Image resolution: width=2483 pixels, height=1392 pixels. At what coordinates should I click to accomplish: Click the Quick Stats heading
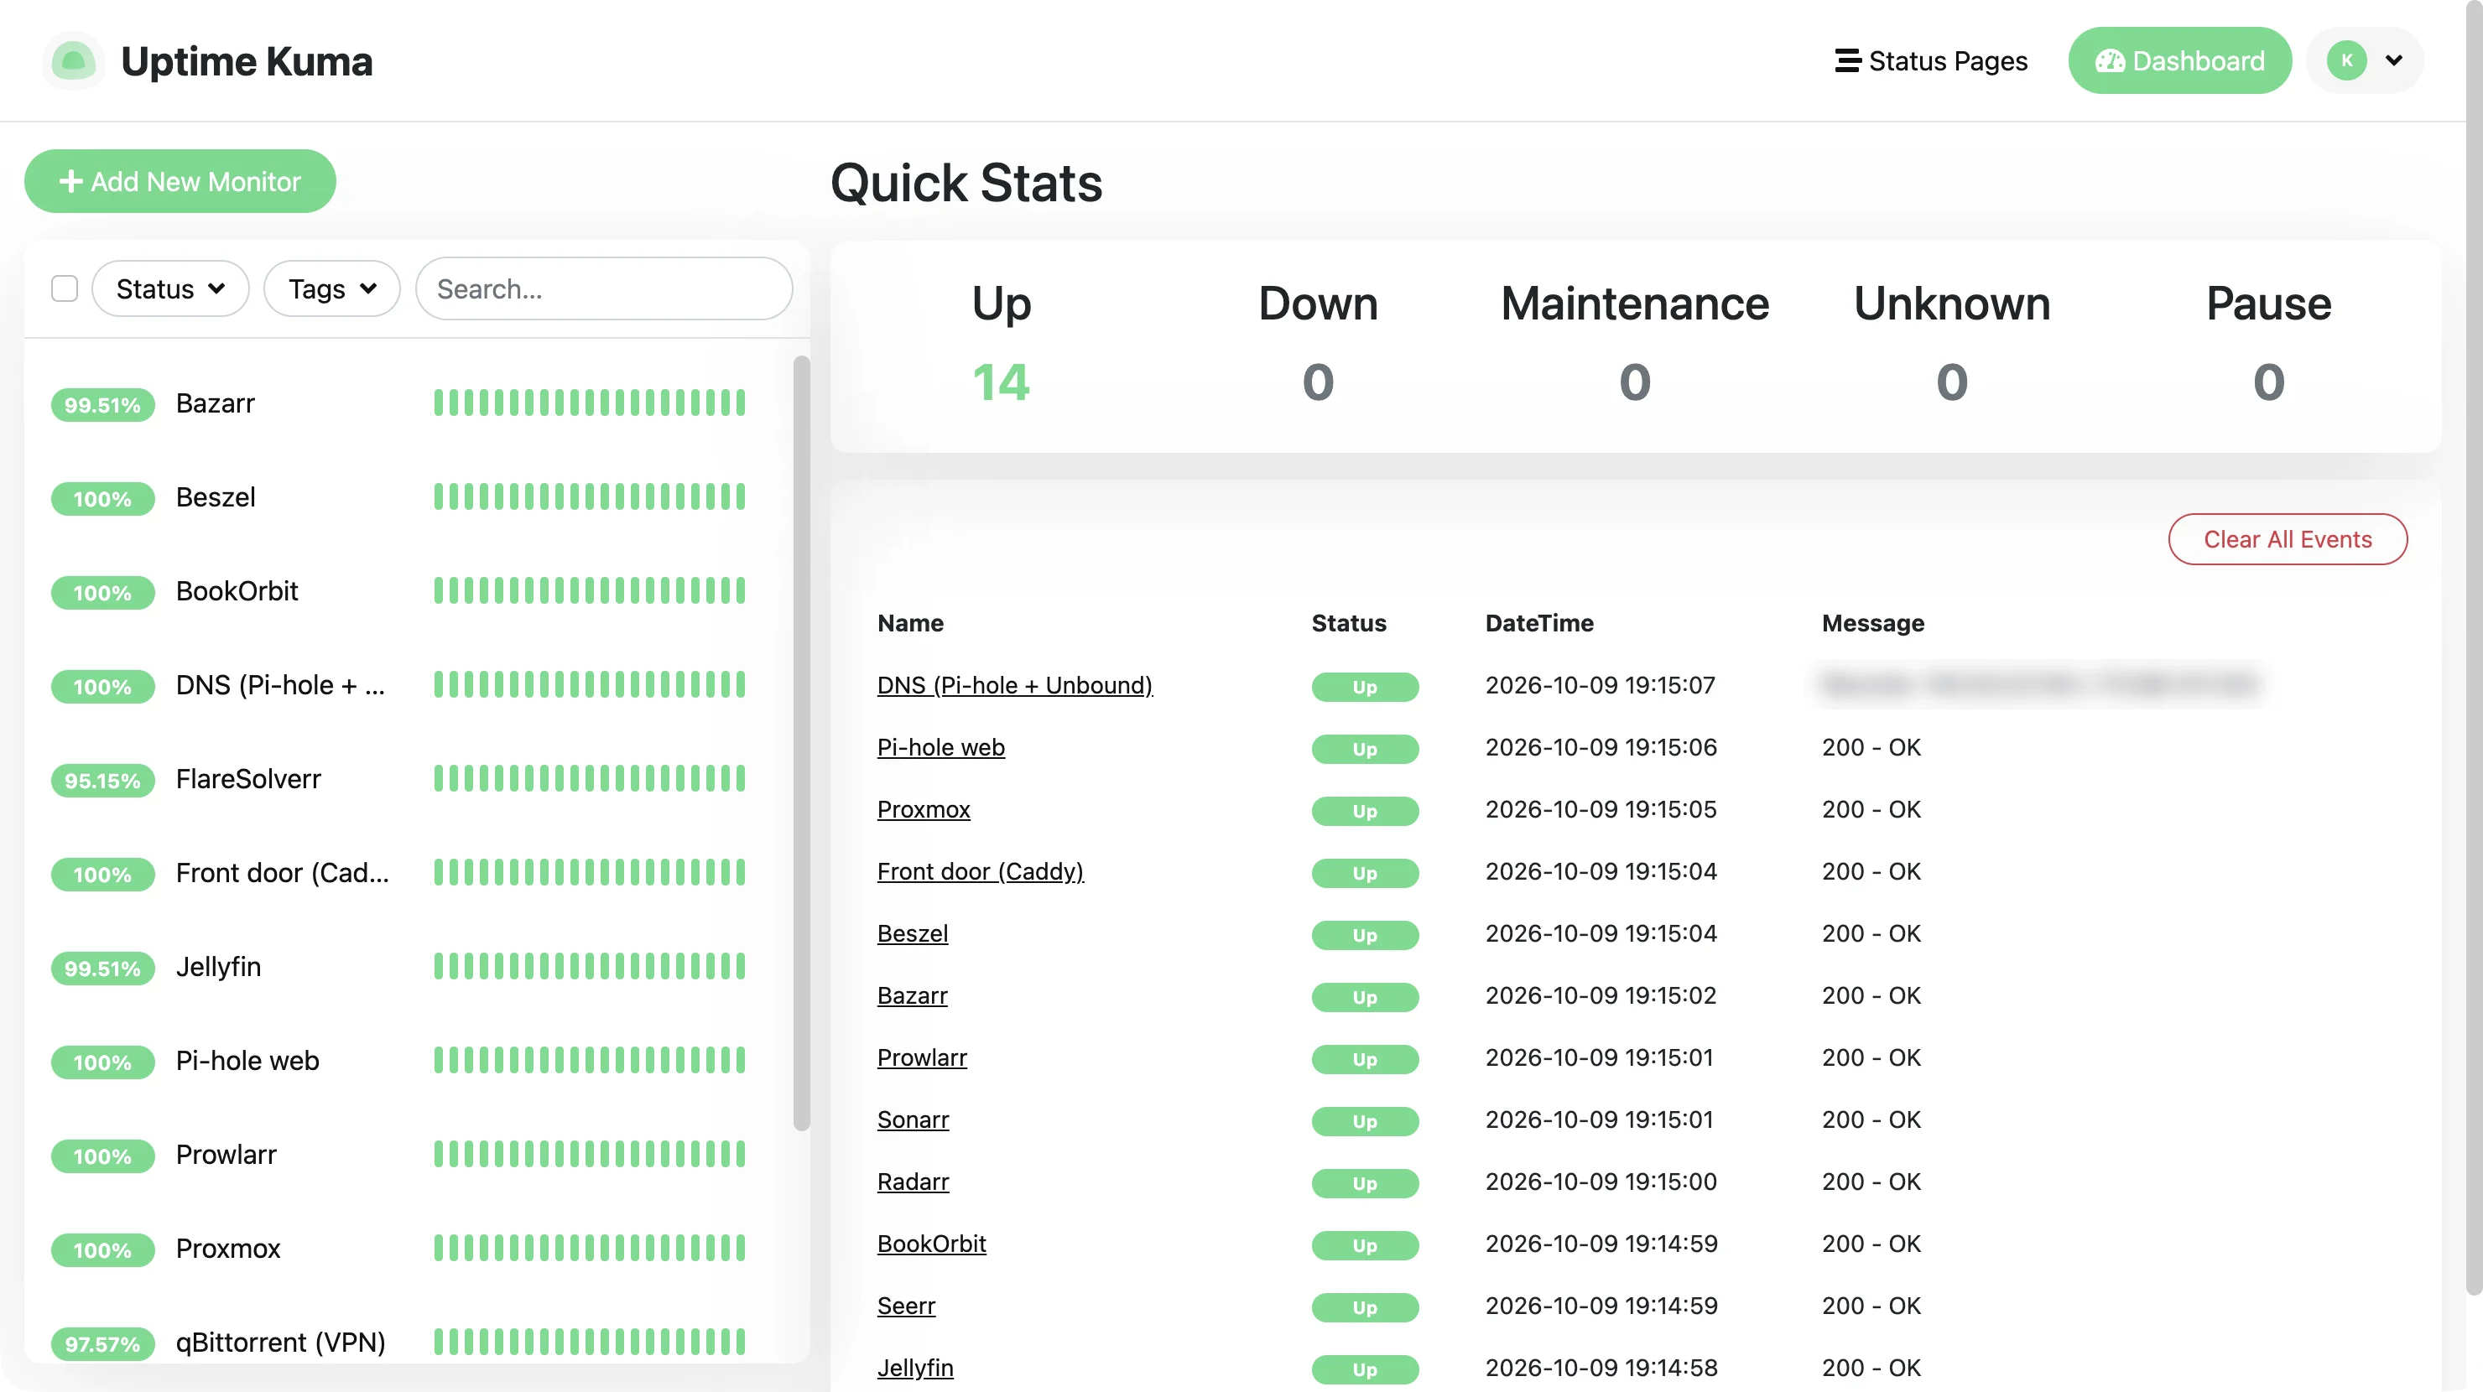pyautogui.click(x=966, y=183)
